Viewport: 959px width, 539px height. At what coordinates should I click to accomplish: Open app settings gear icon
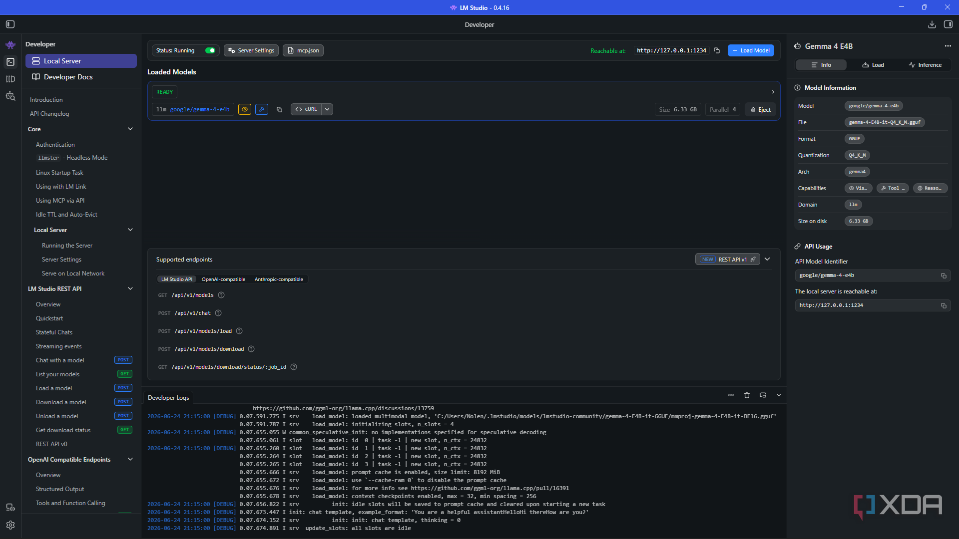pos(10,525)
